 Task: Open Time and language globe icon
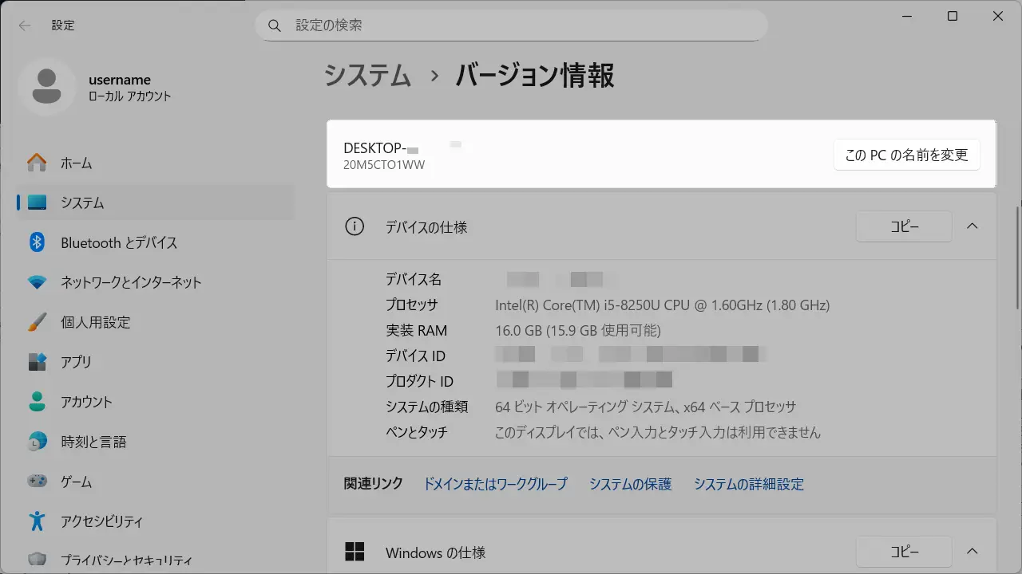tap(37, 442)
